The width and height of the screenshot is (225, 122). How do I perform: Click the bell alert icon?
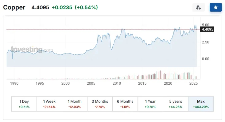pos(199,7)
